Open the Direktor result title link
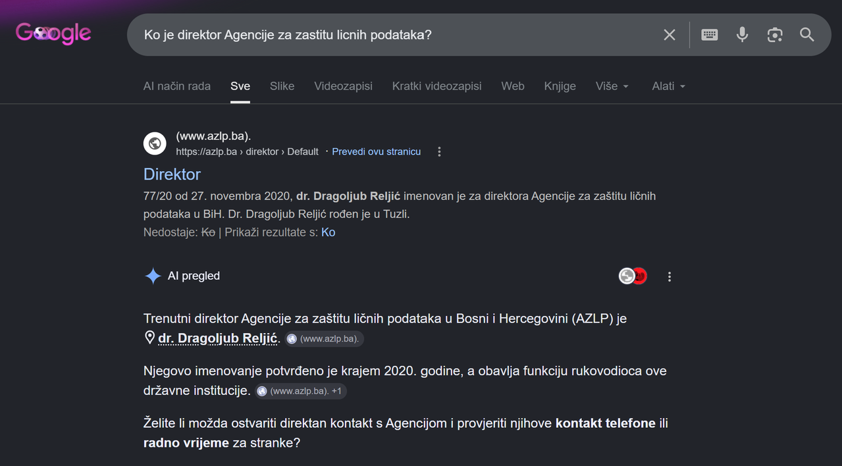 tap(172, 174)
